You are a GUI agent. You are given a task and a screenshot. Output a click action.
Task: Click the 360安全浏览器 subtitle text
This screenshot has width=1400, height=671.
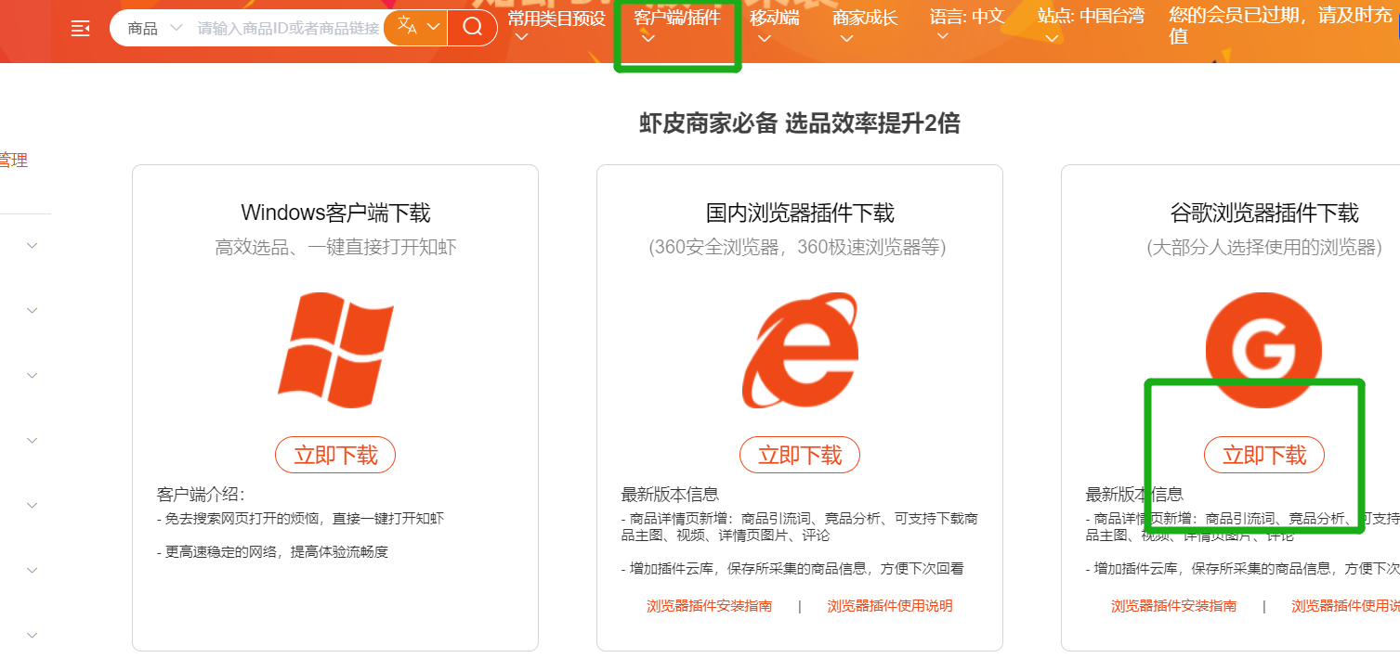(797, 248)
